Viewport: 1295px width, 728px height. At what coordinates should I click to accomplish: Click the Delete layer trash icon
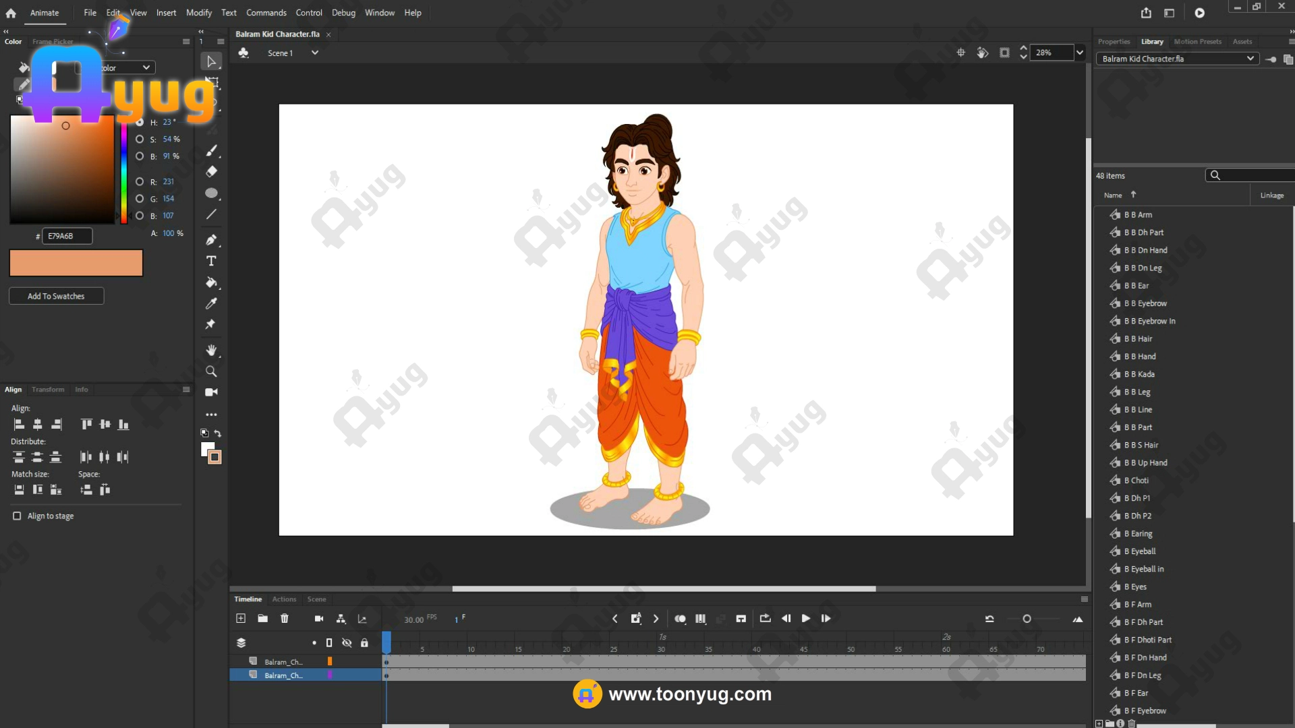pyautogui.click(x=285, y=618)
